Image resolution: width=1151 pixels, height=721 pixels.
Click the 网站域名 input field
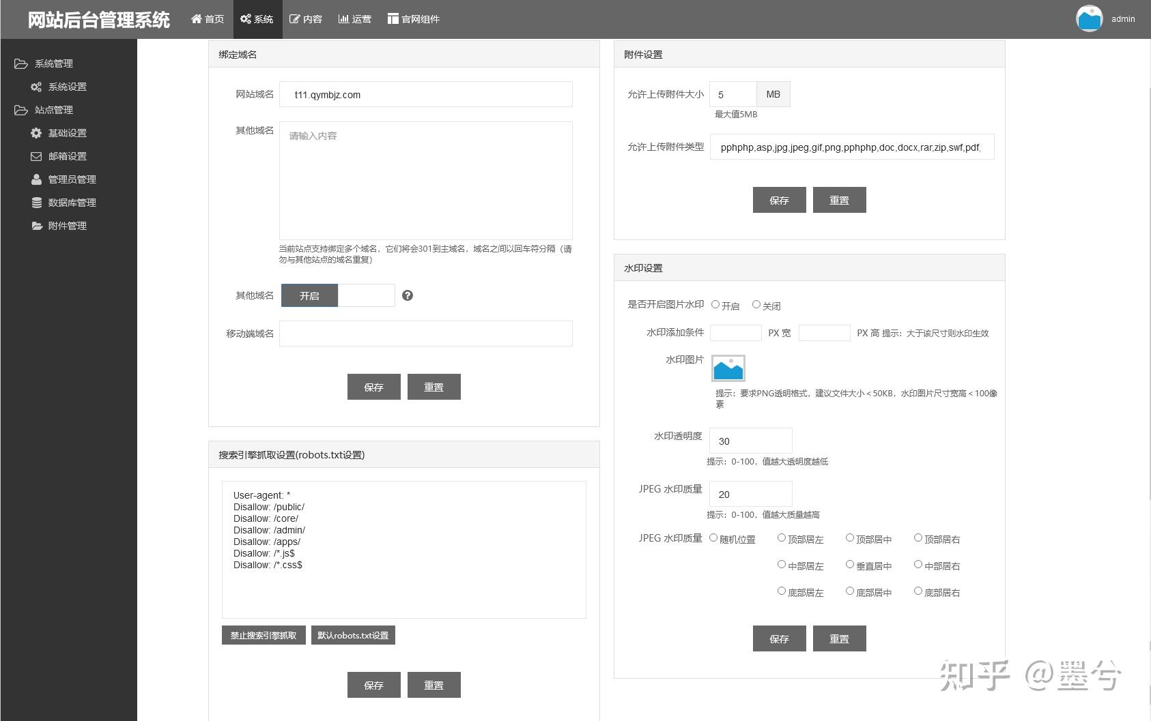click(426, 95)
